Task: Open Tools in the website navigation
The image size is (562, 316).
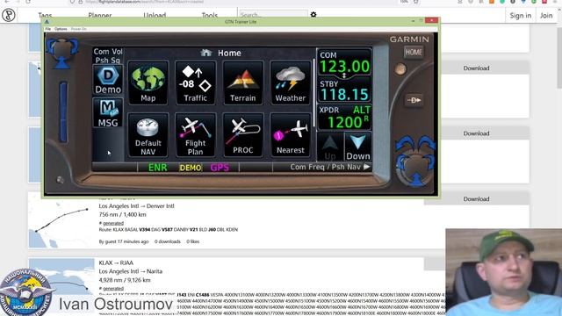Action: (x=210, y=16)
